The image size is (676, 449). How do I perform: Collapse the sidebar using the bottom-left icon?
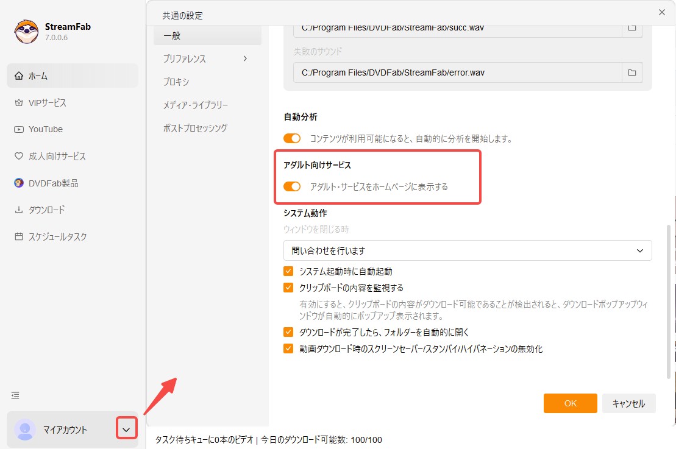pos(15,395)
